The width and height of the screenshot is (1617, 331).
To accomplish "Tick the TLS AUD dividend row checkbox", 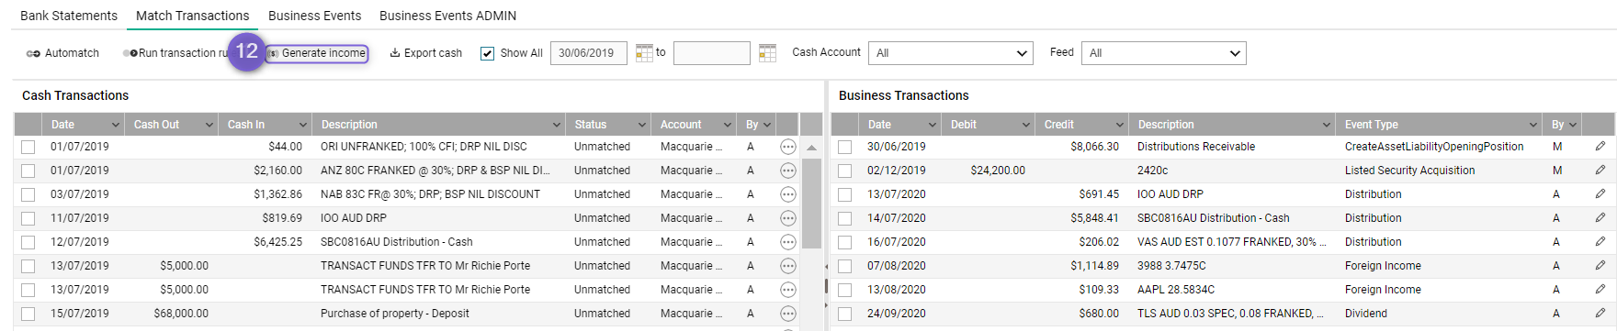I will coord(844,314).
